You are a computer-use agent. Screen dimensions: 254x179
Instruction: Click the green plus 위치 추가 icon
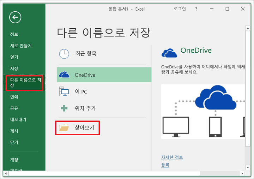point(64,108)
